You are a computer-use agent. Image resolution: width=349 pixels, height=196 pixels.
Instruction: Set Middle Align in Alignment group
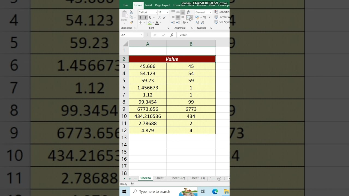(x=178, y=12)
